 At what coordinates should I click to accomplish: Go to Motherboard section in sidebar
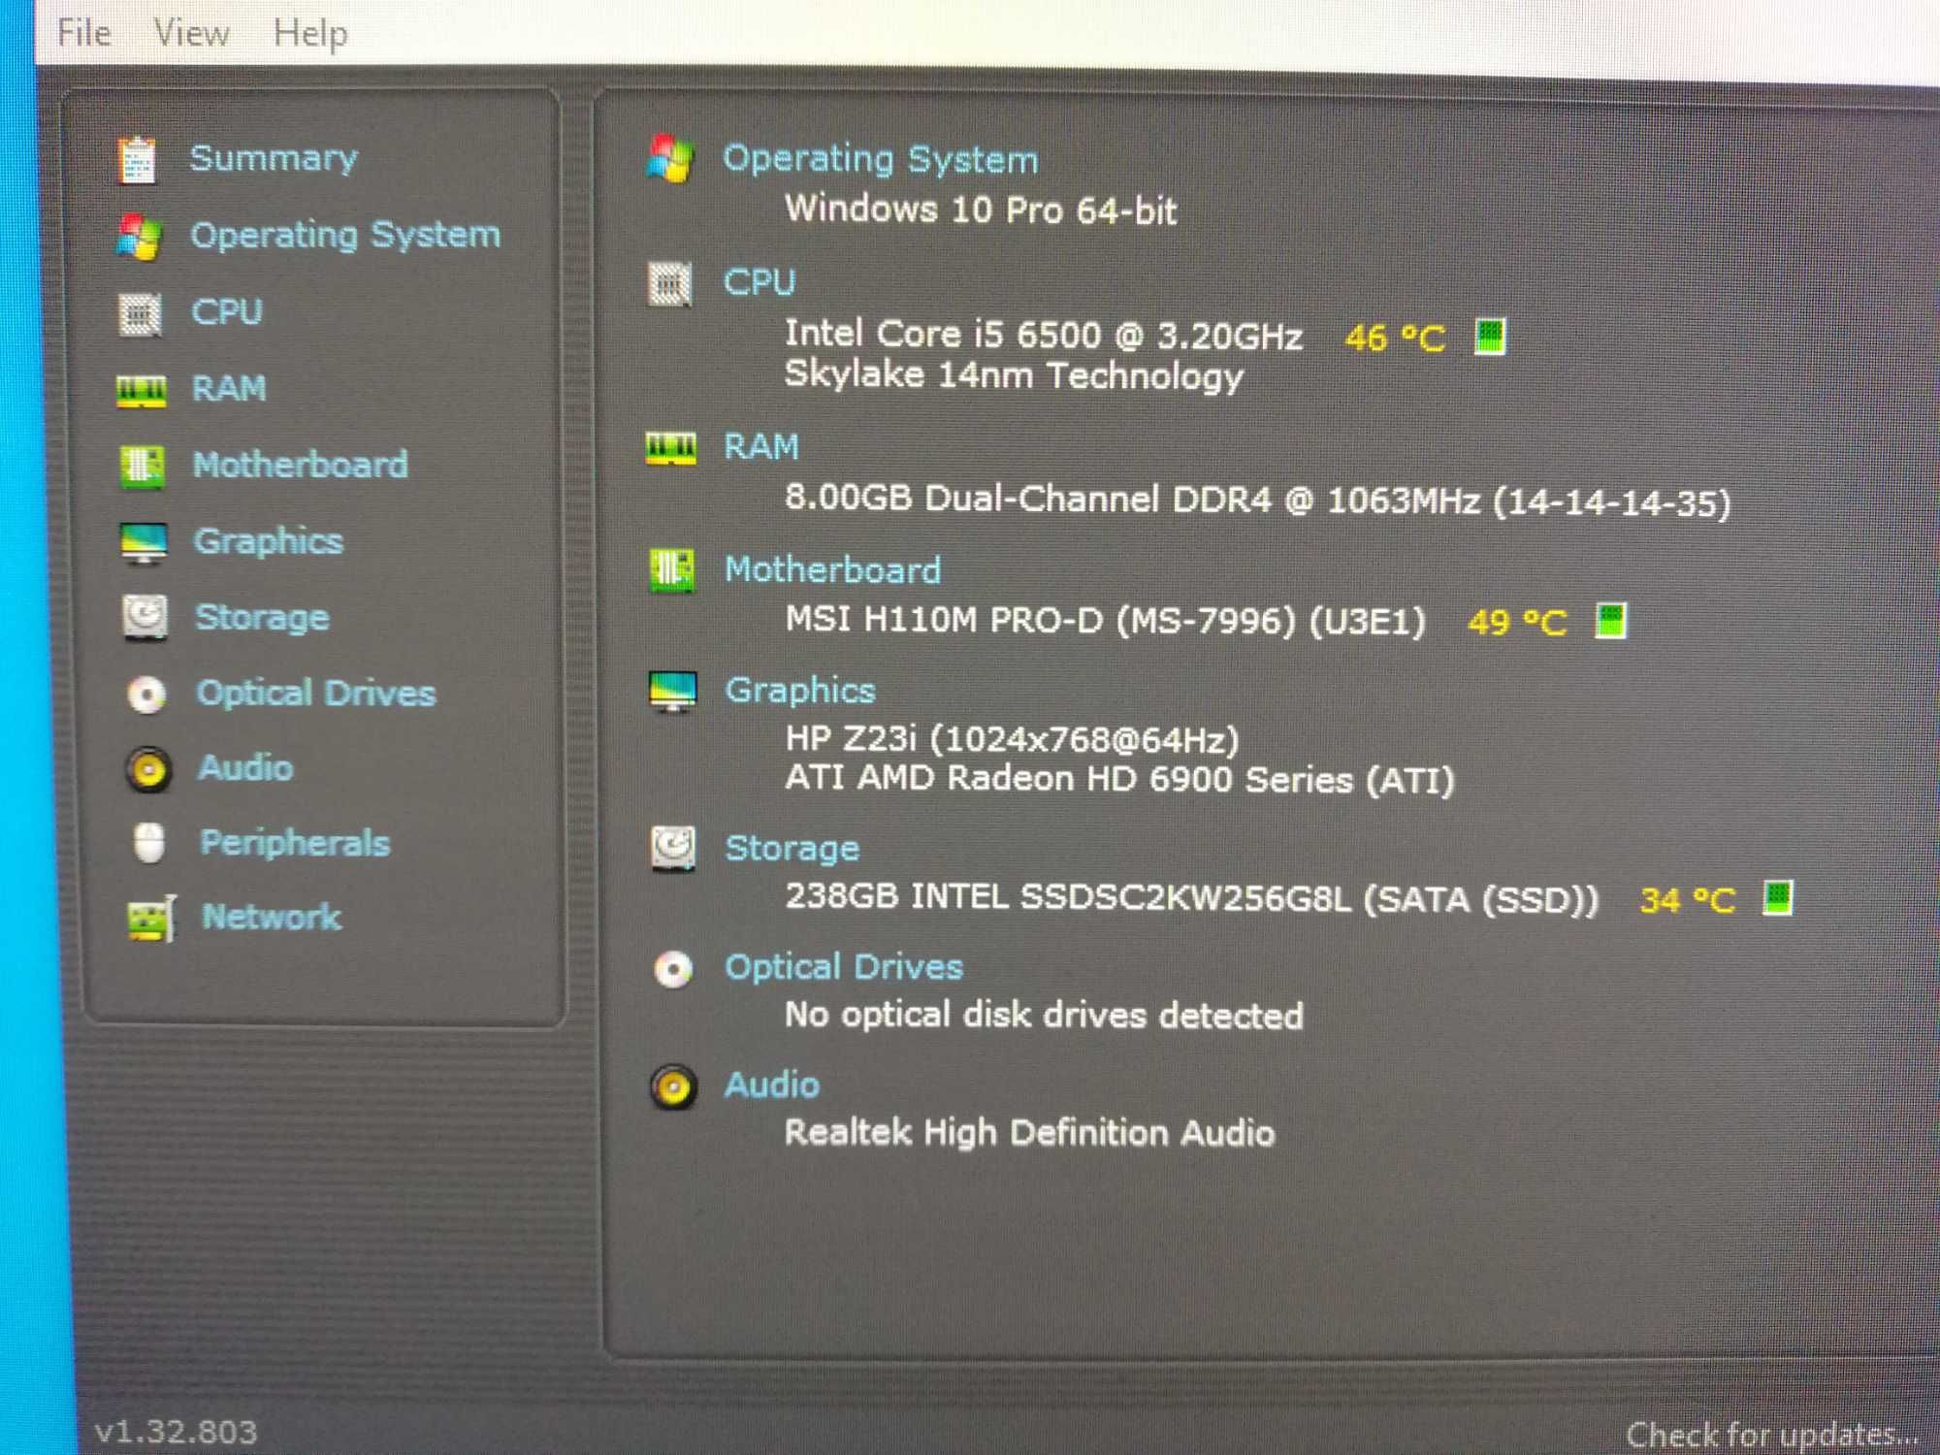[x=301, y=465]
